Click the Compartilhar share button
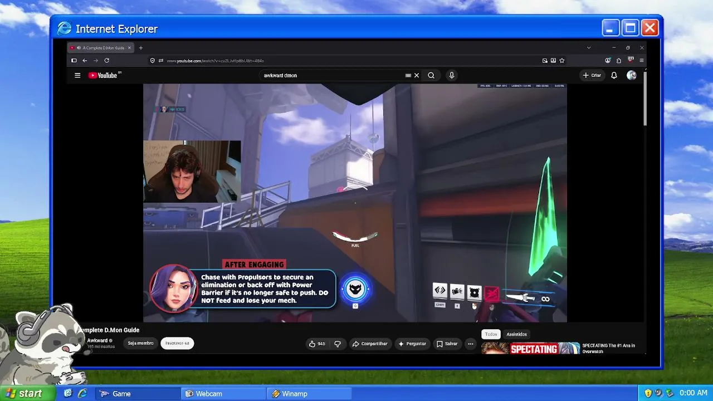713x401 pixels. 370,344
